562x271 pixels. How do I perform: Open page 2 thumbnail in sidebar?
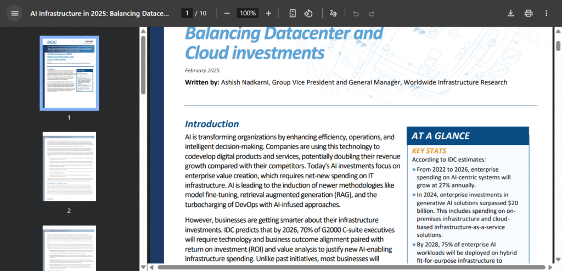click(x=69, y=167)
